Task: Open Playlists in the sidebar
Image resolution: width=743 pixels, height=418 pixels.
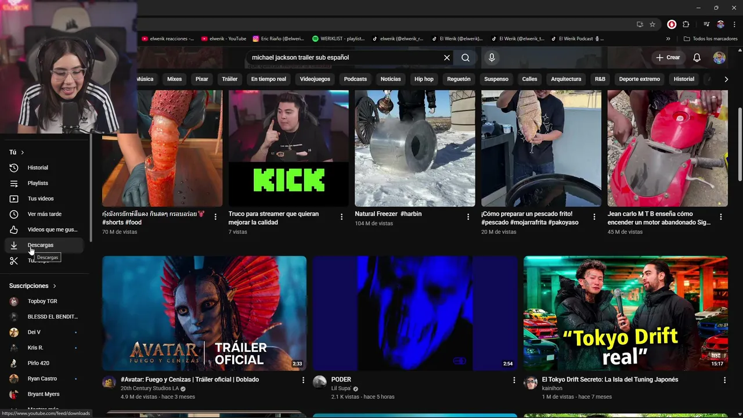Action: click(x=45, y=183)
